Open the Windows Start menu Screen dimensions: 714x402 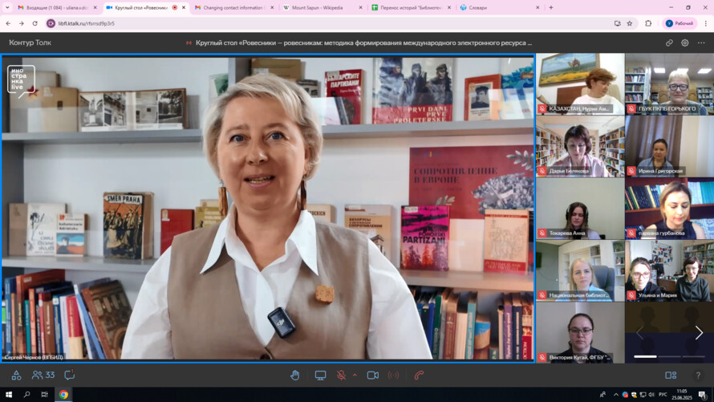pyautogui.click(x=10, y=395)
